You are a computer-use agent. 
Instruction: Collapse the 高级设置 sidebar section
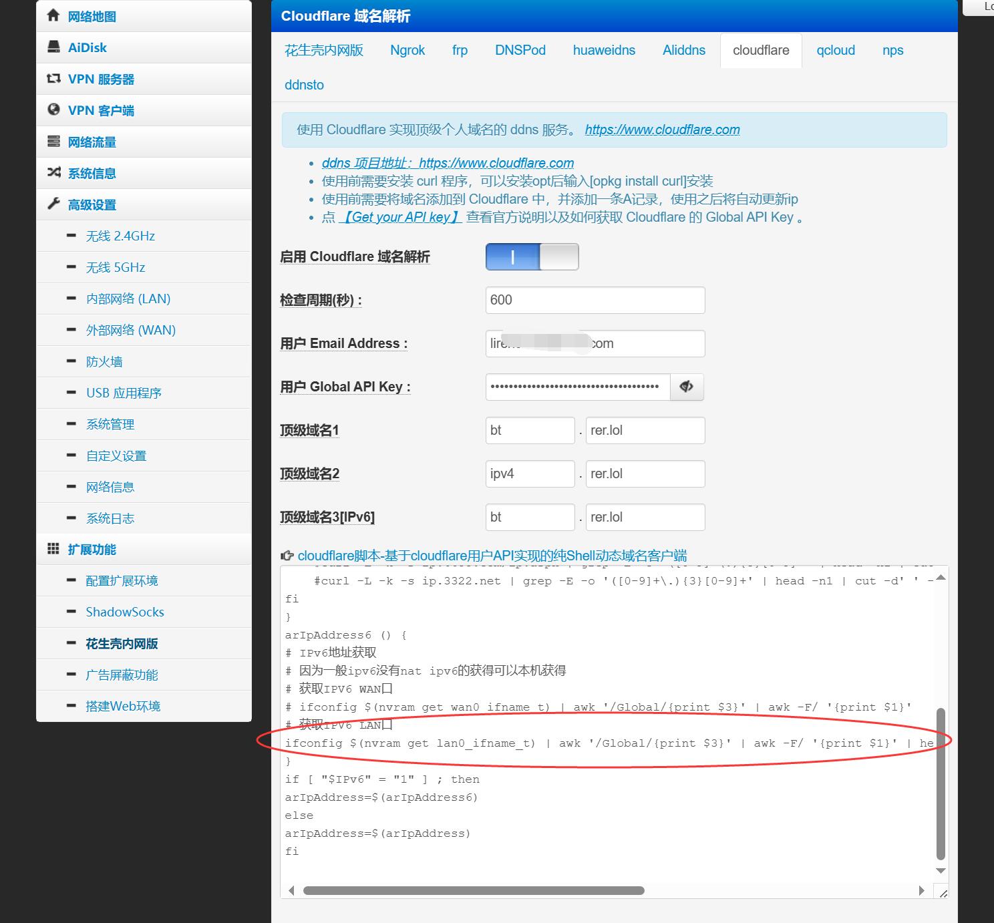(144, 204)
